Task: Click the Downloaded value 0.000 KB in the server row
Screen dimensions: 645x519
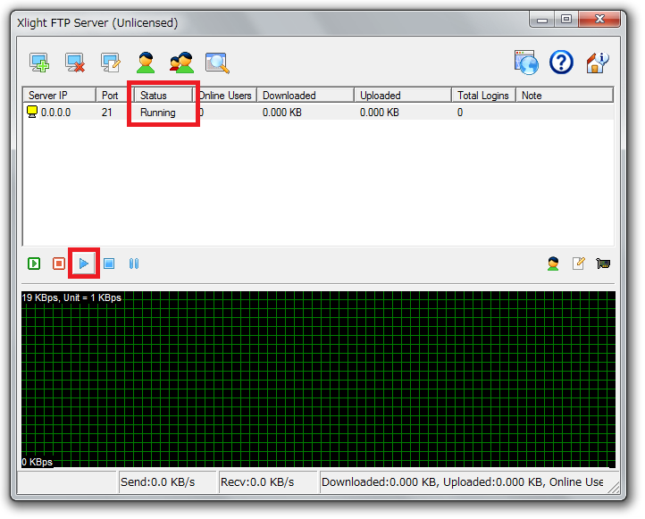Action: pyautogui.click(x=282, y=113)
